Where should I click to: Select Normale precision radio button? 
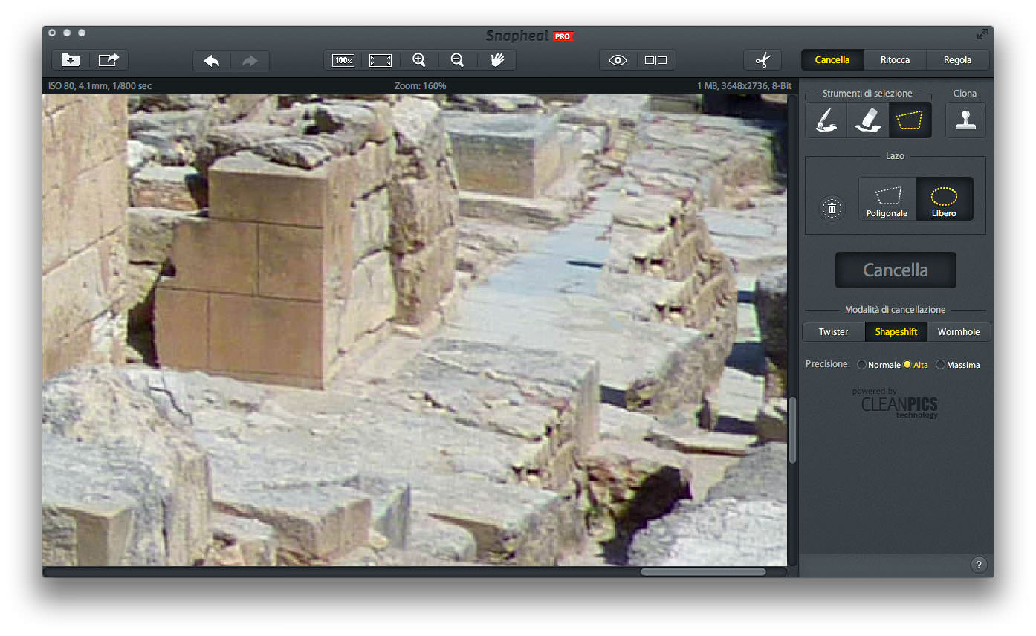tap(861, 365)
